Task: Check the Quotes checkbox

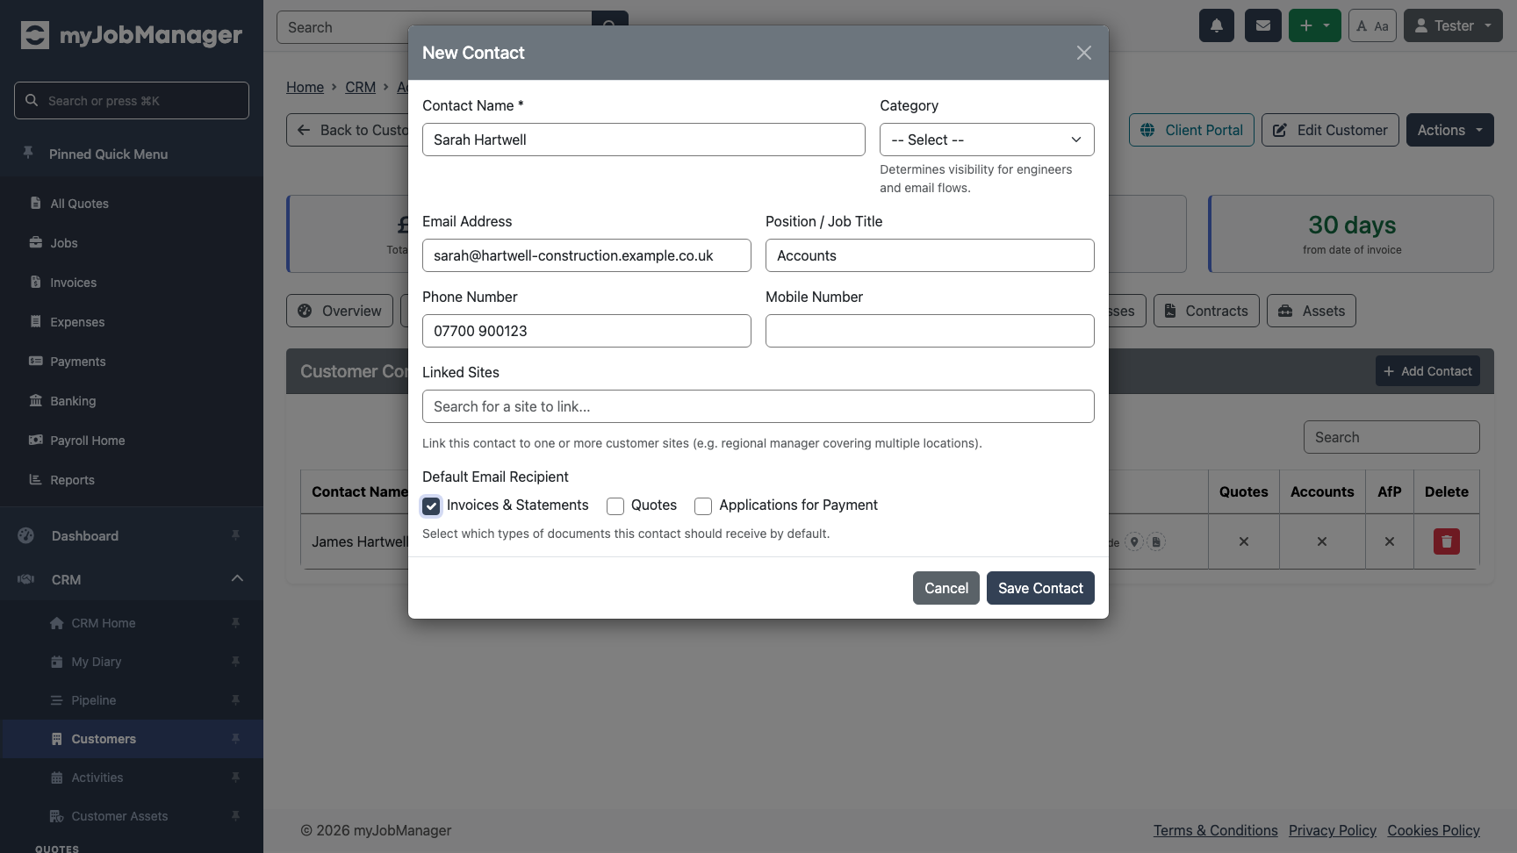Action: pyautogui.click(x=615, y=505)
